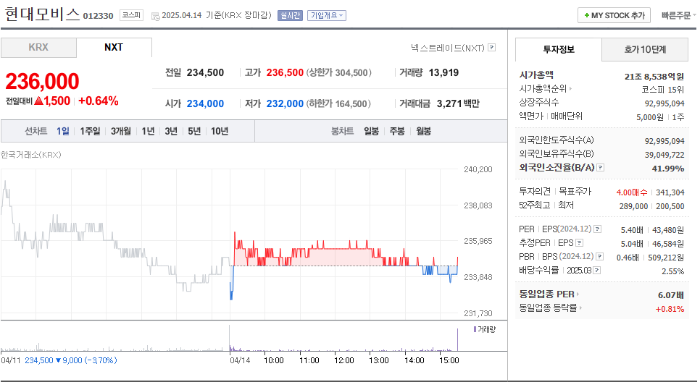Screen dimensions: 700x382
Task: Select the 1일 line chart period
Action: (x=62, y=131)
